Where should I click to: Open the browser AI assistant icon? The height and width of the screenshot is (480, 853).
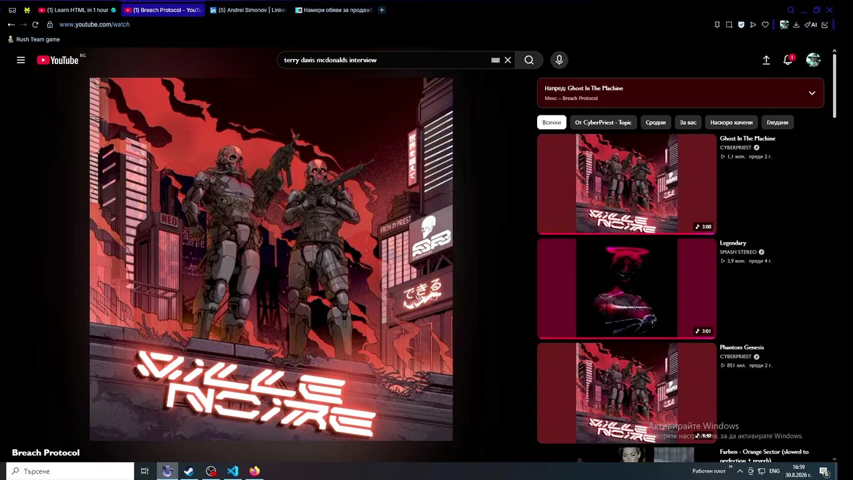click(x=810, y=25)
